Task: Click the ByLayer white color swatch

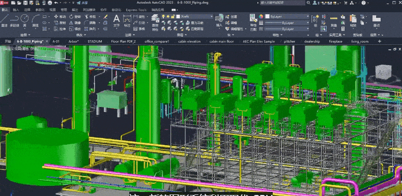Action: tap(267, 16)
